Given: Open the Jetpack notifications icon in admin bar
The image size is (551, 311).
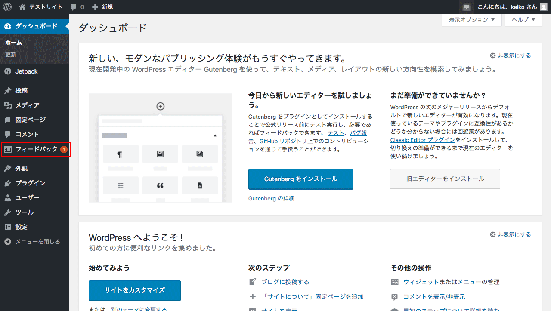Looking at the screenshot, I should (467, 7).
